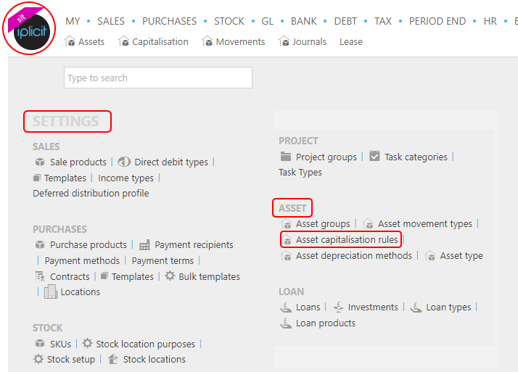The width and height of the screenshot is (518, 372).
Task: Click the Direct debit types icon
Action: click(x=124, y=162)
